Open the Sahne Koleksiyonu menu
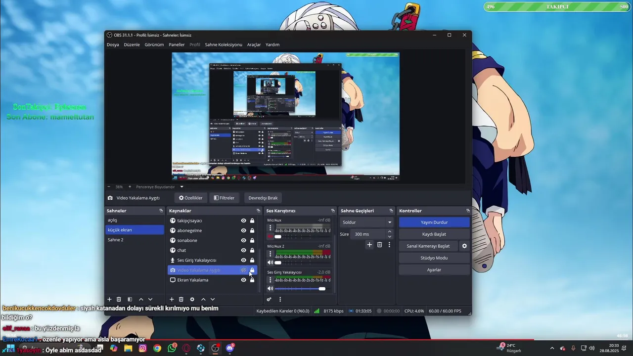The height and width of the screenshot is (356, 633). 224,44
